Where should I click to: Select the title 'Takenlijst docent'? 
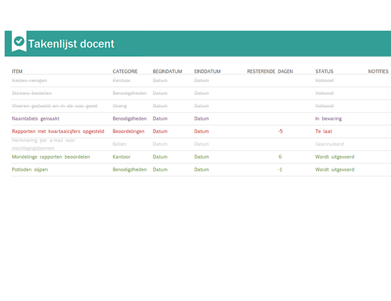point(71,44)
